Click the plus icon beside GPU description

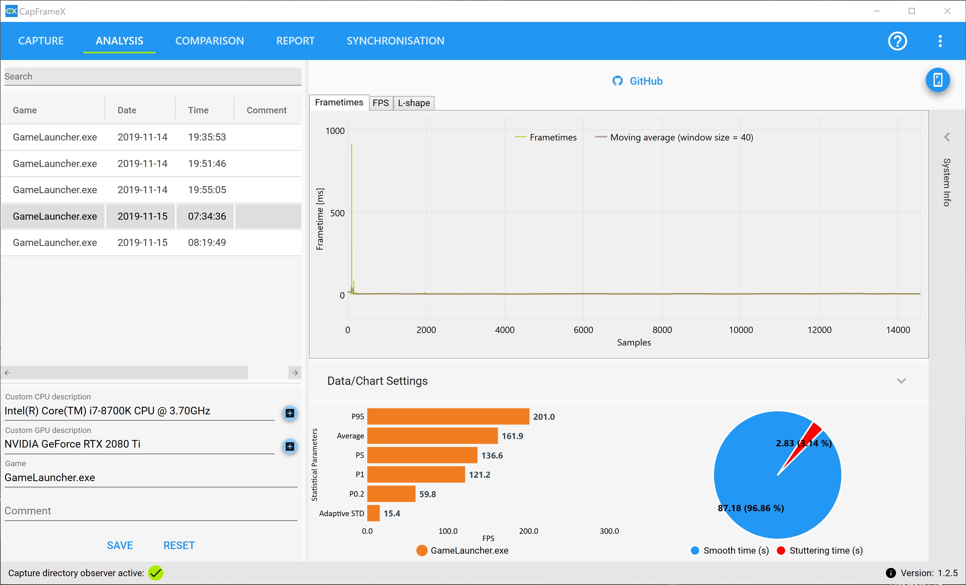tap(290, 446)
